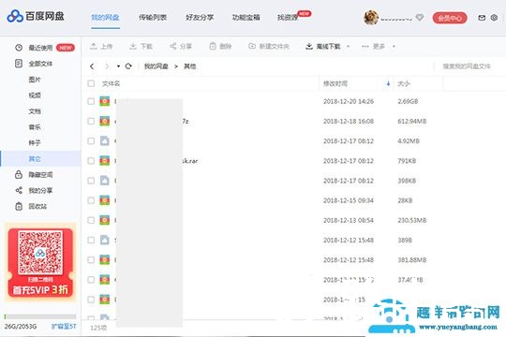Click the 上传 upload toolbar icon
Viewport: 506px width, 337px height.
click(94, 46)
